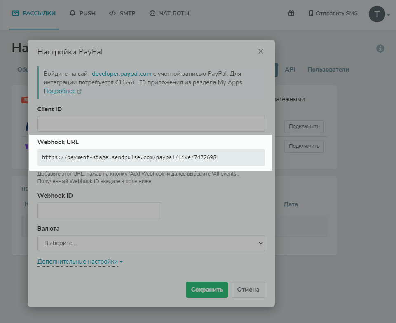Click the Отмена button
This screenshot has height=323, width=396.
(x=248, y=290)
